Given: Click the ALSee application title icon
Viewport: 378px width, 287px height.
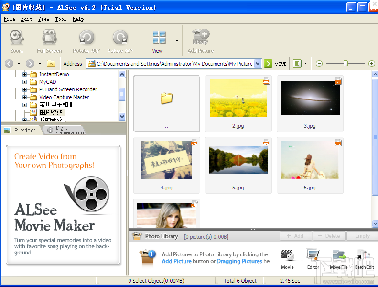Looking at the screenshot, I should point(6,7).
